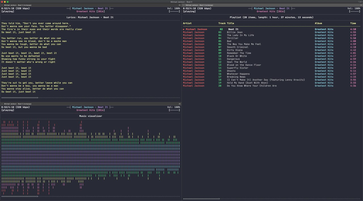Click lyric "You better run, you better do what you can"
Viewport: 363px width, 201px height.
[31, 38]
